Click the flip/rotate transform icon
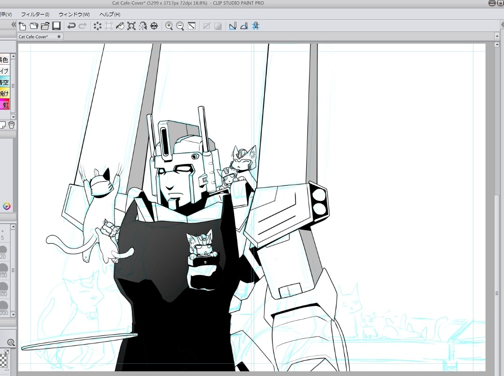This screenshot has height=376, width=504. (143, 26)
